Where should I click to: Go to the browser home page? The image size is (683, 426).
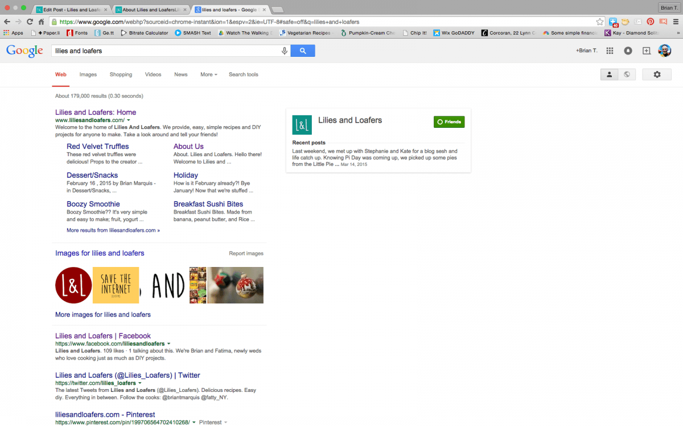pyautogui.click(x=41, y=22)
